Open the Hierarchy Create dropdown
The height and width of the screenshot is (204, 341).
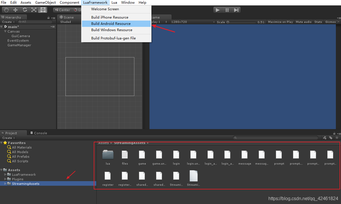click(8, 22)
